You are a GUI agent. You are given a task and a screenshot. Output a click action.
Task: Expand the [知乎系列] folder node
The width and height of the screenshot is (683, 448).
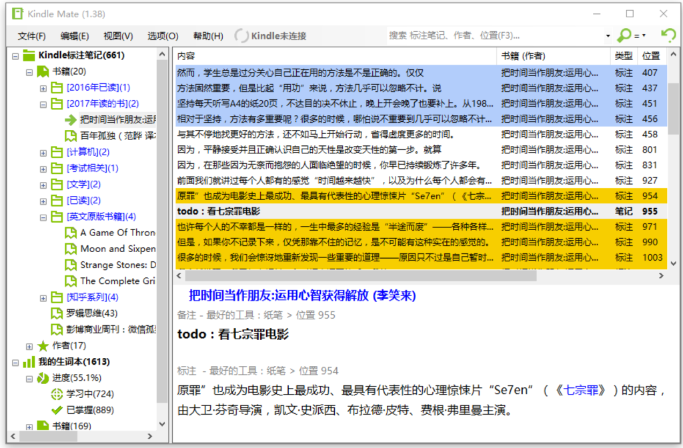[43, 297]
